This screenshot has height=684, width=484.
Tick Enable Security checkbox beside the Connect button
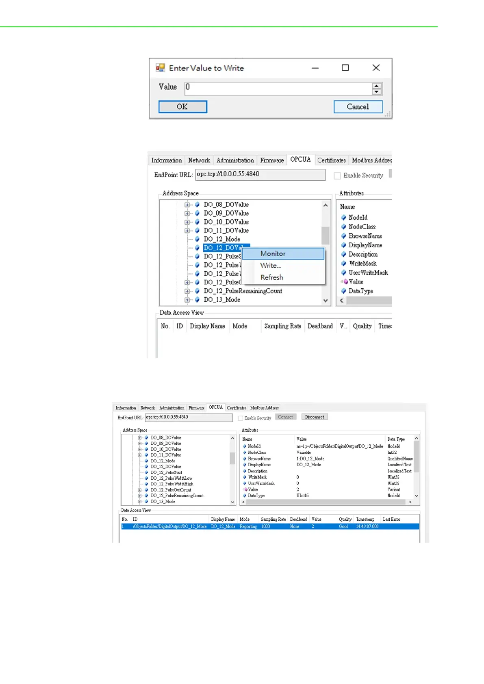tap(241, 418)
